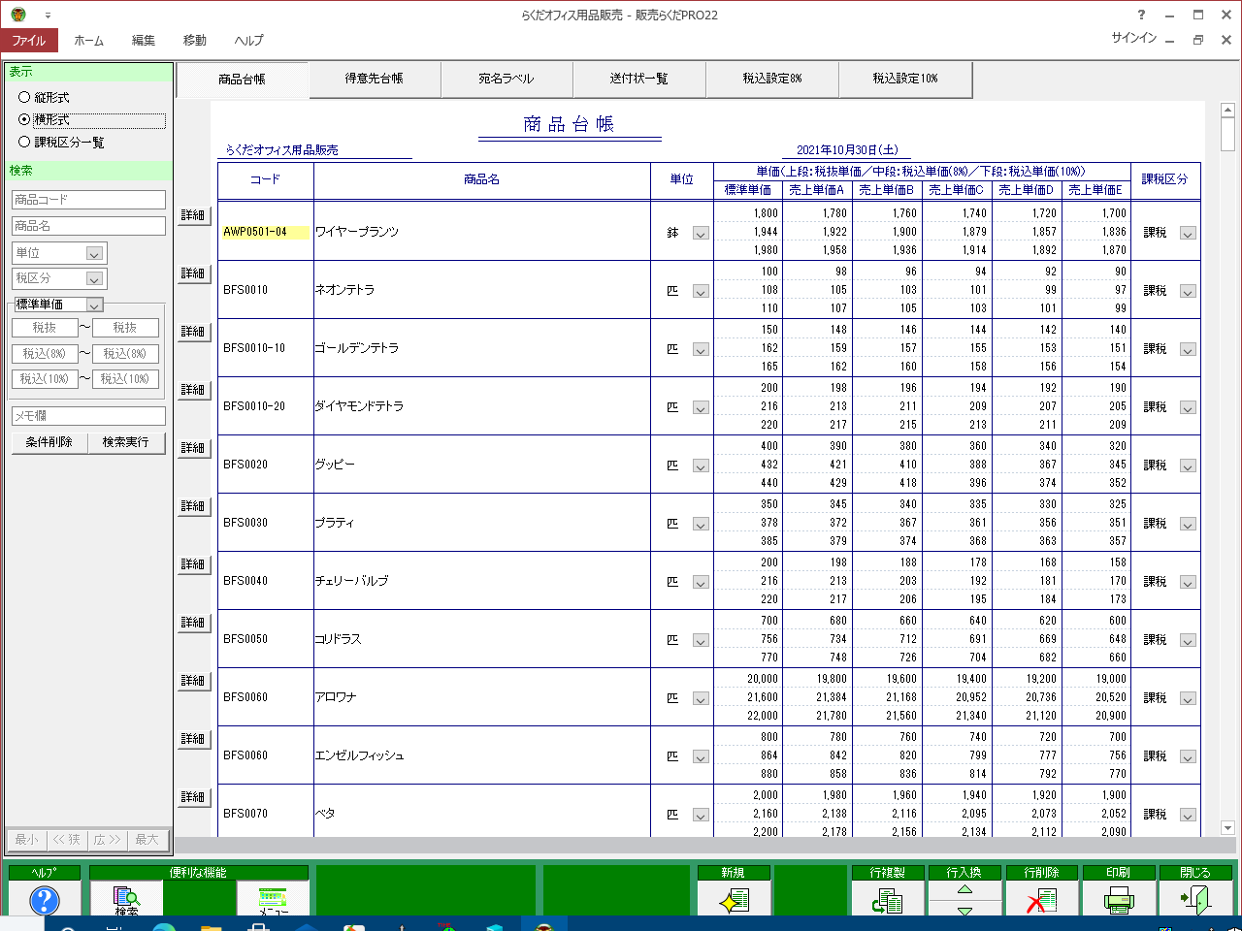
Task: Open the 課税 dropdown for ワイヤープランツ row
Action: [x=1188, y=233]
